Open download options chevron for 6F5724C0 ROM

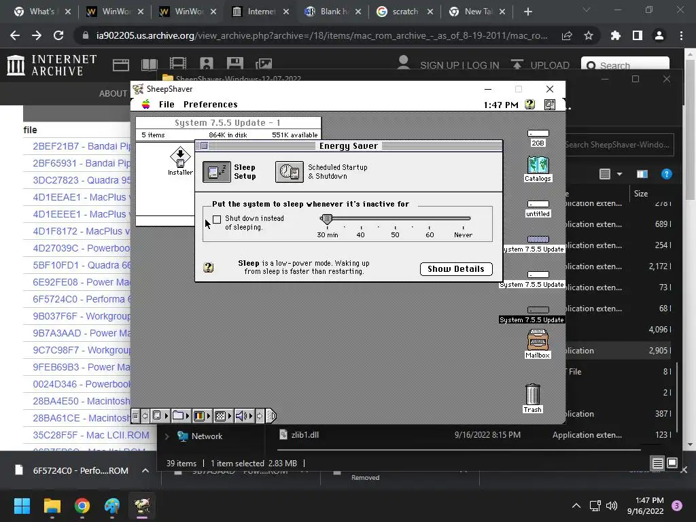(145, 470)
